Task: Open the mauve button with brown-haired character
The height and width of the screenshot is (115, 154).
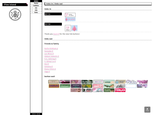Action: click(76, 90)
